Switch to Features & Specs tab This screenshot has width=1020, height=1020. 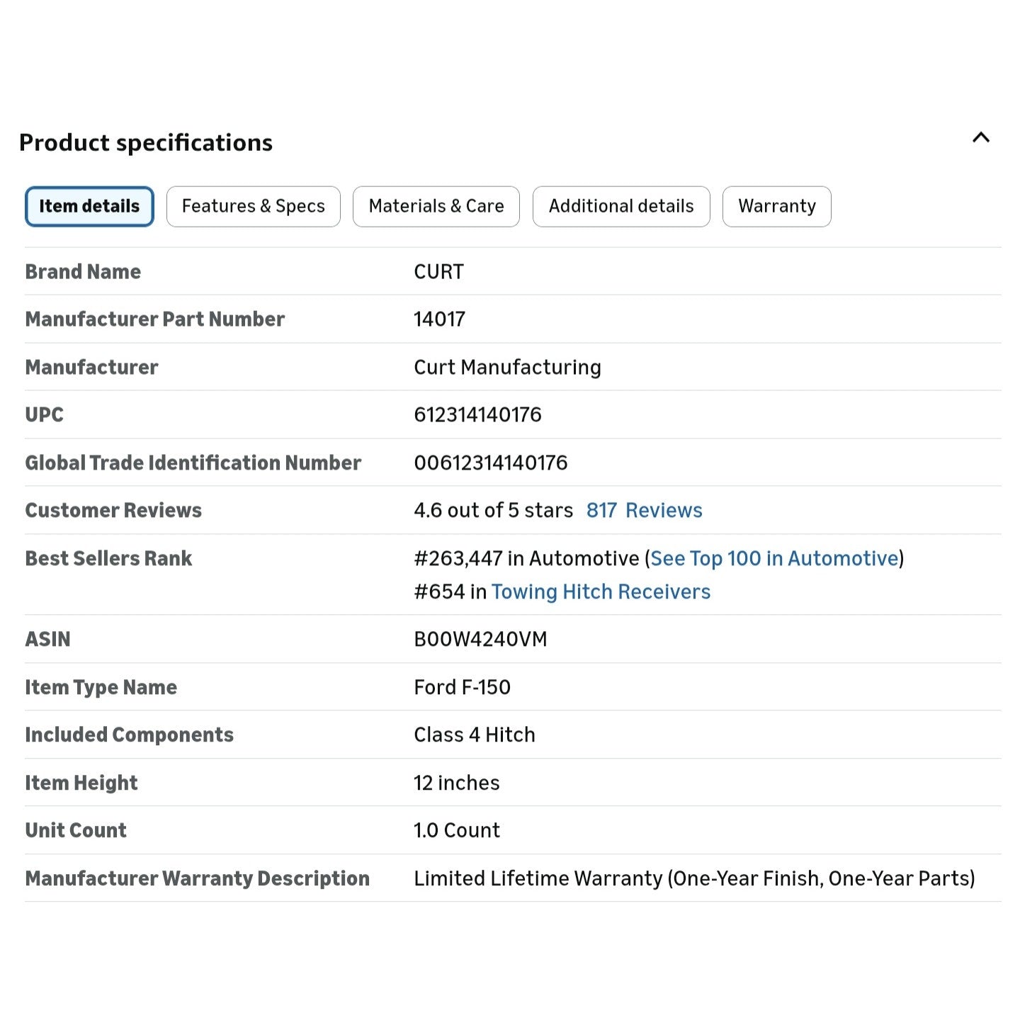tap(253, 206)
